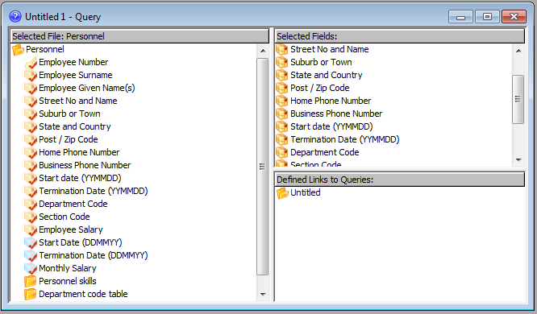Select Home Phone Number in Selected Fields list

click(x=331, y=101)
